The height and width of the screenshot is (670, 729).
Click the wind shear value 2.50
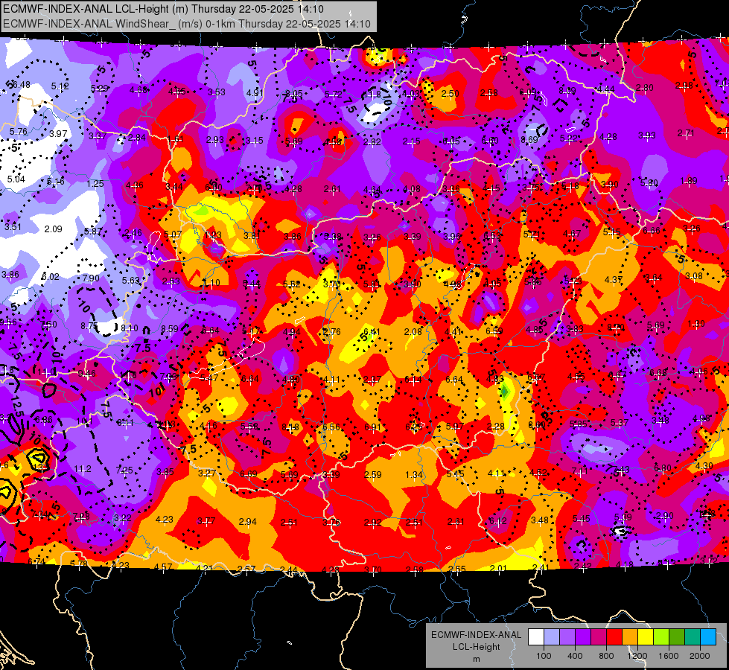[x=450, y=94]
